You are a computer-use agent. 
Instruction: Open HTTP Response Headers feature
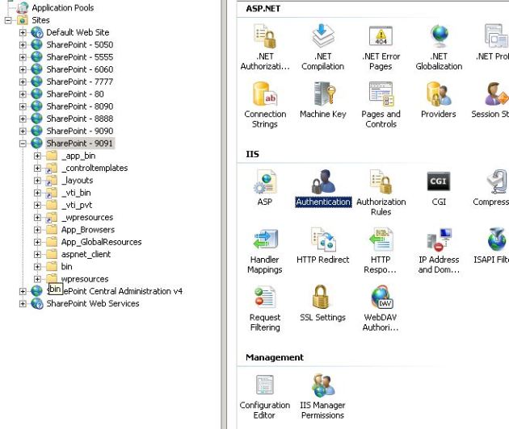tap(381, 251)
